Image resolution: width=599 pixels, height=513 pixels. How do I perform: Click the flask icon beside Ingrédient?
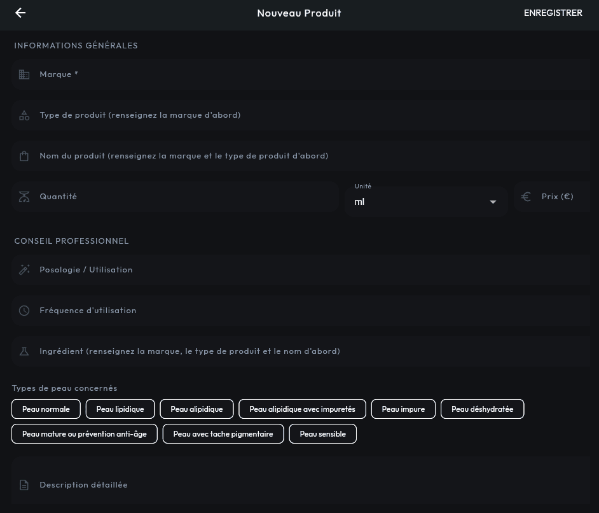(x=24, y=351)
